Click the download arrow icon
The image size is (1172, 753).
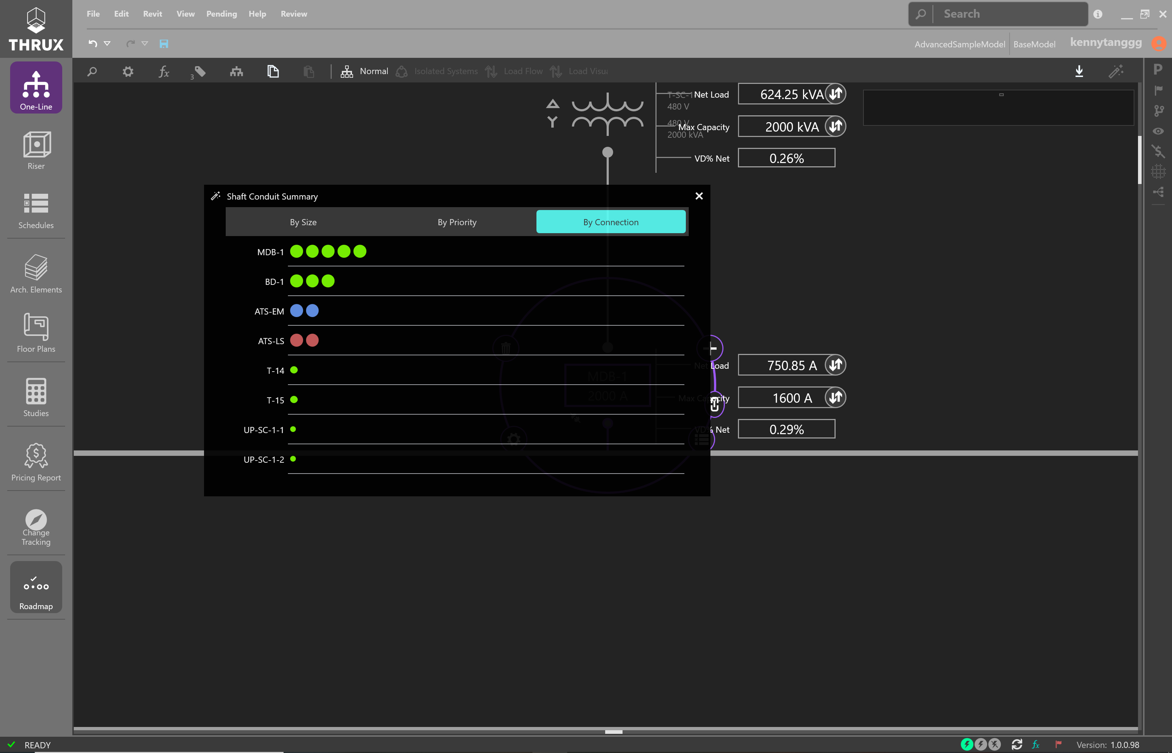pos(1079,71)
